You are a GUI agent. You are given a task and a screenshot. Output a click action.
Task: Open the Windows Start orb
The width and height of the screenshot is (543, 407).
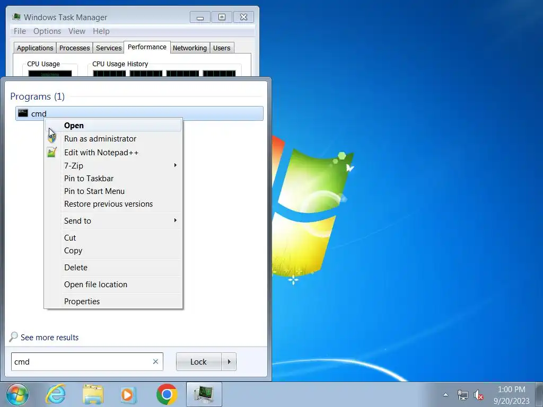[x=17, y=394]
